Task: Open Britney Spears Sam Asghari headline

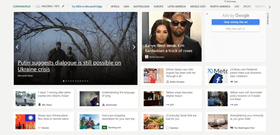Action: pos(181,73)
